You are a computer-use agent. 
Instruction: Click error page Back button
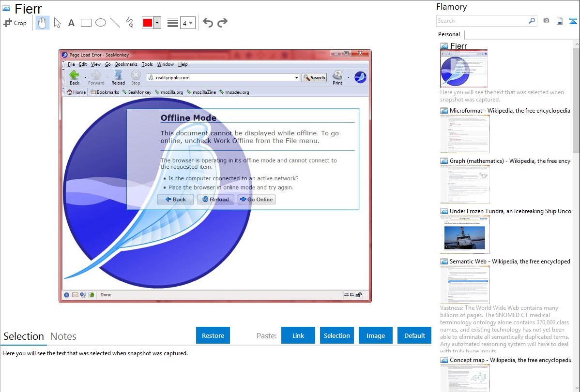pos(175,200)
